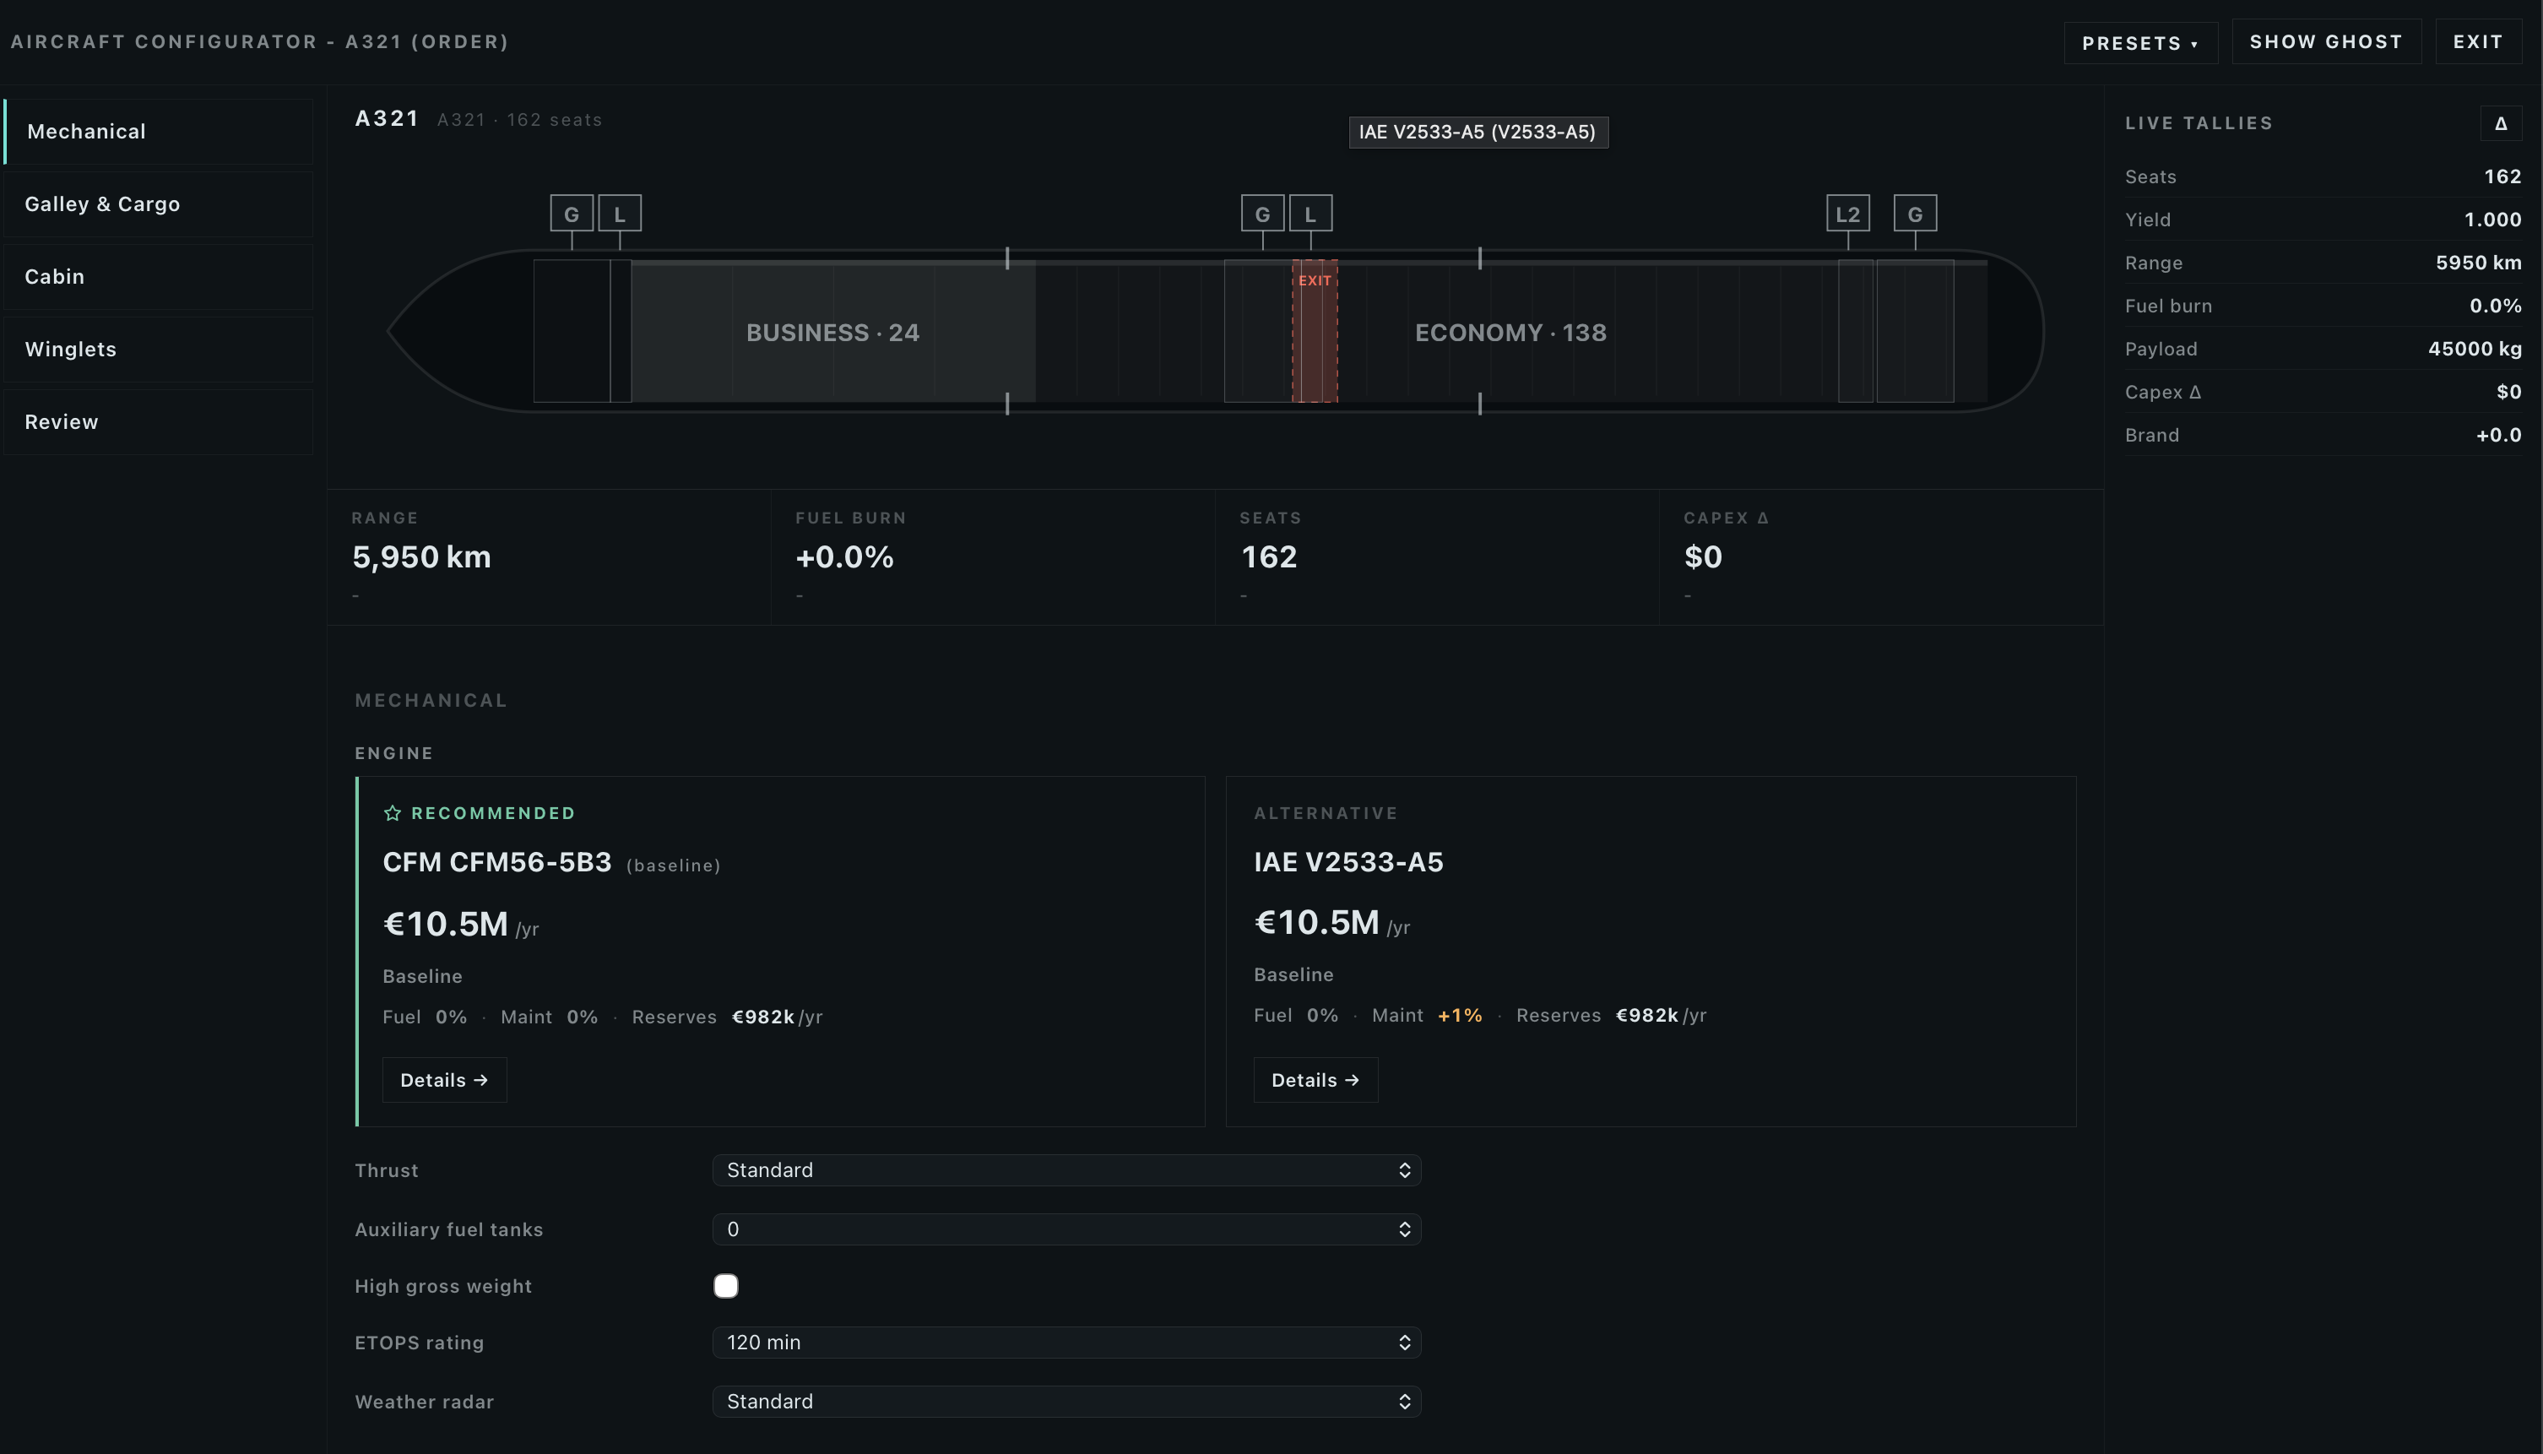Select the mid-cabin lavatory L marker
This screenshot has height=1454, width=2543.
(1310, 214)
